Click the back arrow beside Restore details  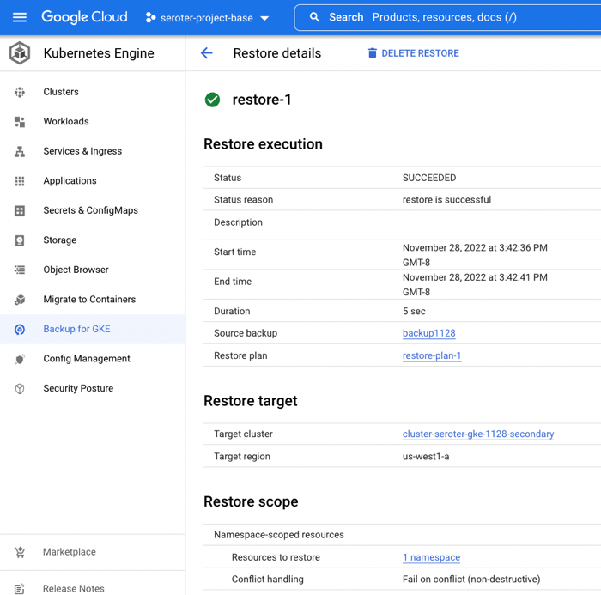(x=207, y=53)
